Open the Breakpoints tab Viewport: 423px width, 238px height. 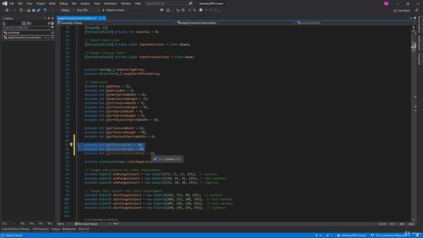pyautogui.click(x=69, y=229)
